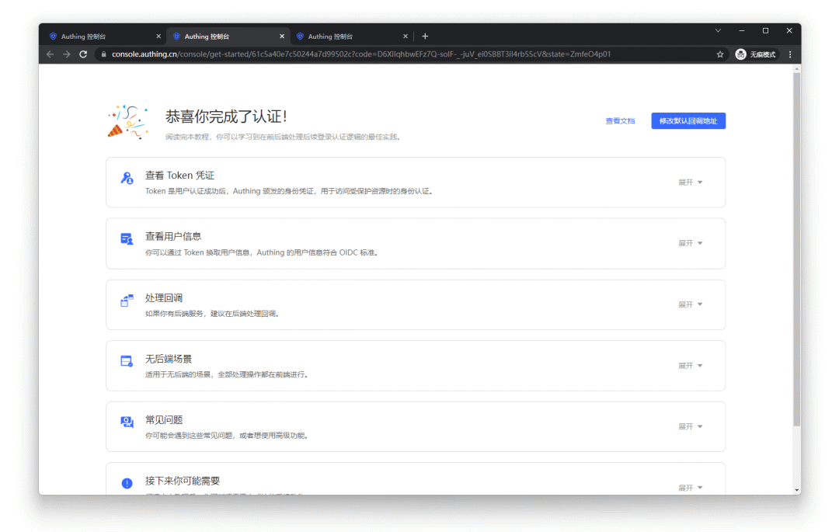Image resolution: width=839 pixels, height=532 pixels.
Task: Expand the 查看用户信息 section
Action: [690, 242]
